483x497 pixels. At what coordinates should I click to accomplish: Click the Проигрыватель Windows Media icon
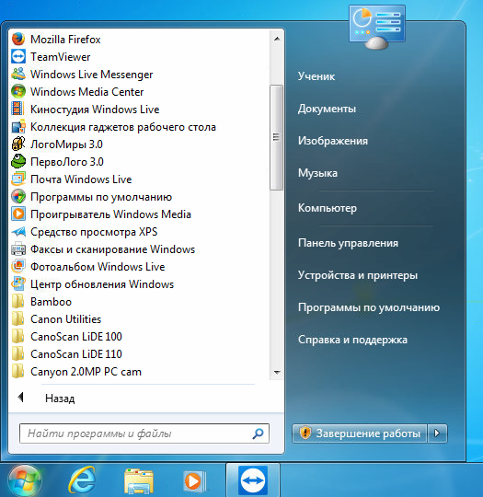[x=18, y=214]
